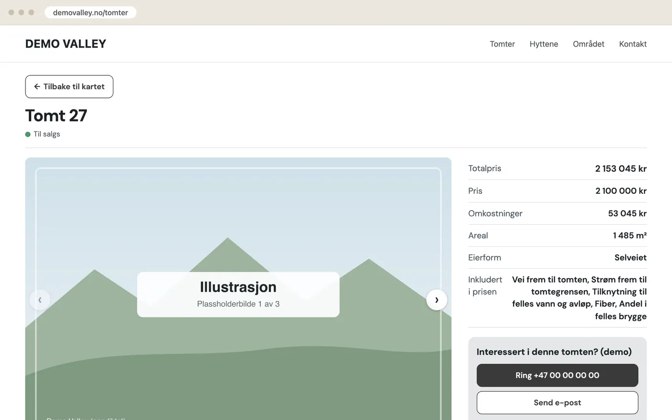Click the Omkostninger label
The image size is (672, 420).
click(x=495, y=214)
